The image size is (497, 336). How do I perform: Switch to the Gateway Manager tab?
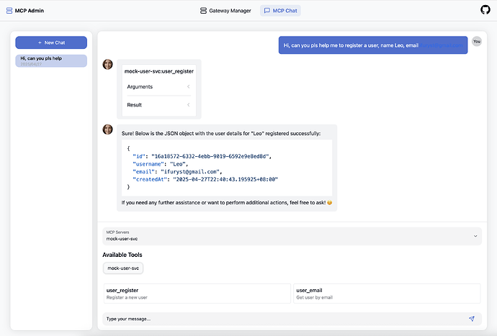point(225,11)
